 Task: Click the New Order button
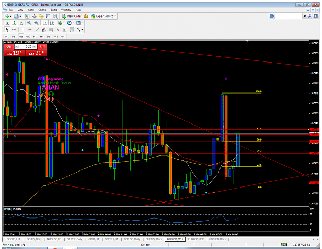point(72,16)
